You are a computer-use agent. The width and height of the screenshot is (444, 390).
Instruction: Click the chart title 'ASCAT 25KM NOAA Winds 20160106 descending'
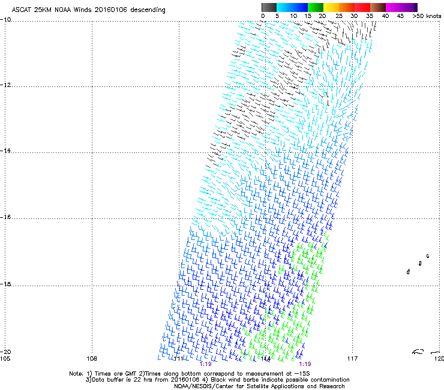coord(88,10)
